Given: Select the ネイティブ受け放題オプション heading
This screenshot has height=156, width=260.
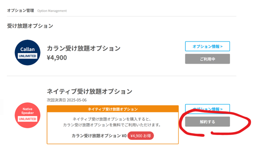Looking at the screenshot, I should pos(90,91).
